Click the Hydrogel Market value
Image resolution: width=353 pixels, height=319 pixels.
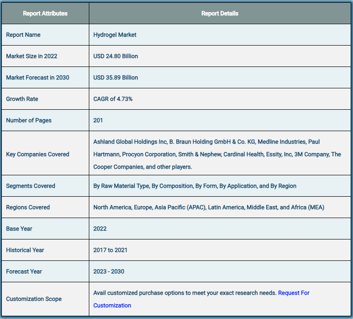115,35
